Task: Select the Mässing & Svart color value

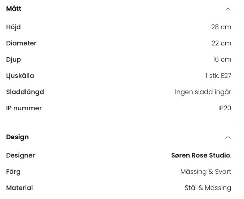Action: tap(206, 172)
